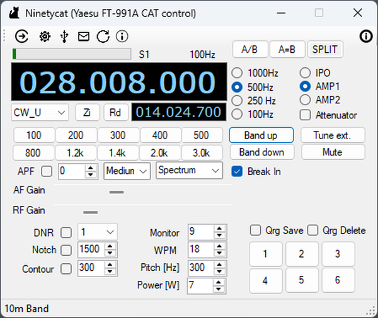Tick the Qrg Save checkbox
378x318 pixels.
[x=256, y=230]
